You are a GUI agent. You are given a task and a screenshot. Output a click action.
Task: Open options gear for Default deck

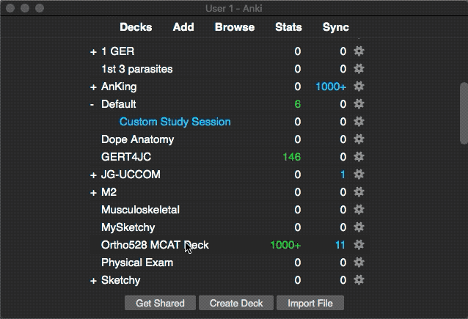(359, 104)
